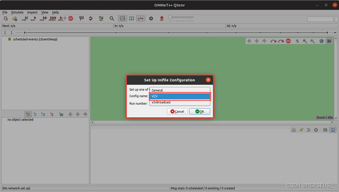The height and width of the screenshot is (192, 339).
Task: Click canvas toolbar forward arrow
Action: click(256, 41)
